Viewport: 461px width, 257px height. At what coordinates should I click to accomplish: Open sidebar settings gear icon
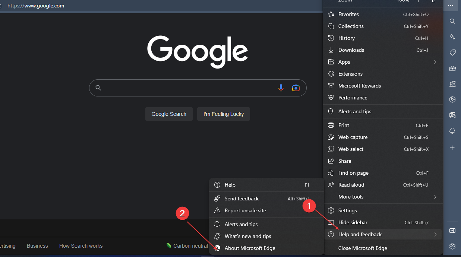click(x=452, y=246)
